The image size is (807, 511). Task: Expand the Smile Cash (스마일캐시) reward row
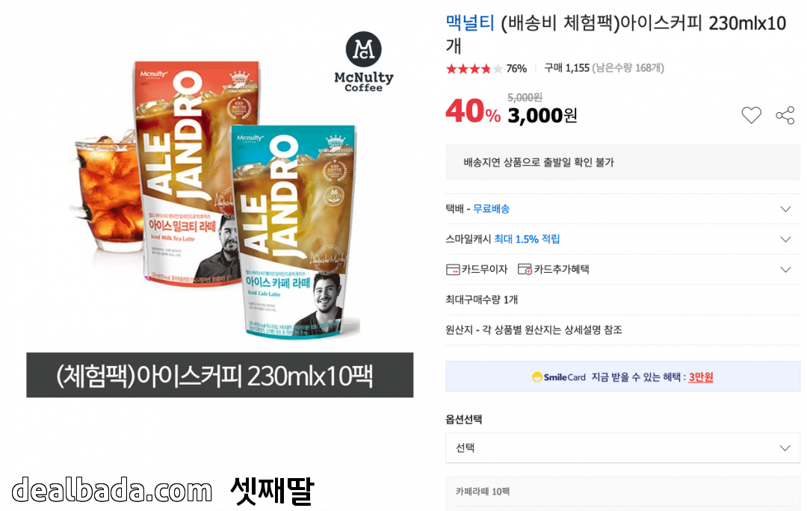622,239
